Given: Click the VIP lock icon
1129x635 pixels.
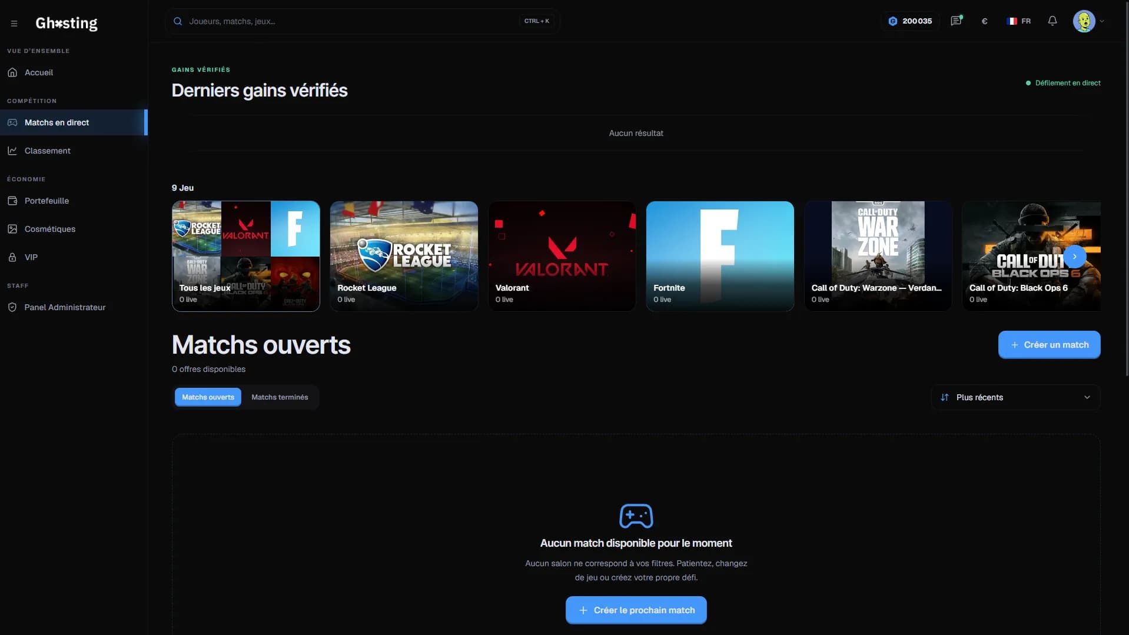Looking at the screenshot, I should (12, 257).
